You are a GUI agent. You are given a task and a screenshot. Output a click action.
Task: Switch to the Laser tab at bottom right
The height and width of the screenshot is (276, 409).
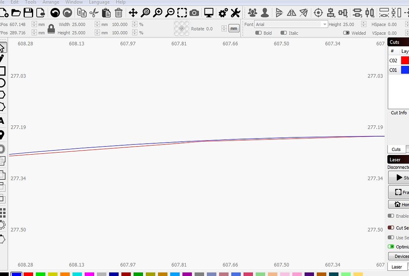click(x=396, y=266)
